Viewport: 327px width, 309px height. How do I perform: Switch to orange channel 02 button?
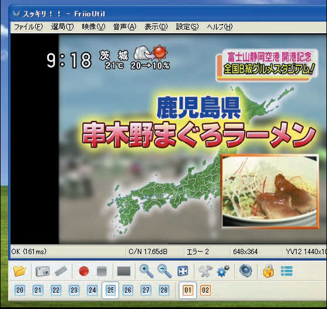[x=206, y=290]
